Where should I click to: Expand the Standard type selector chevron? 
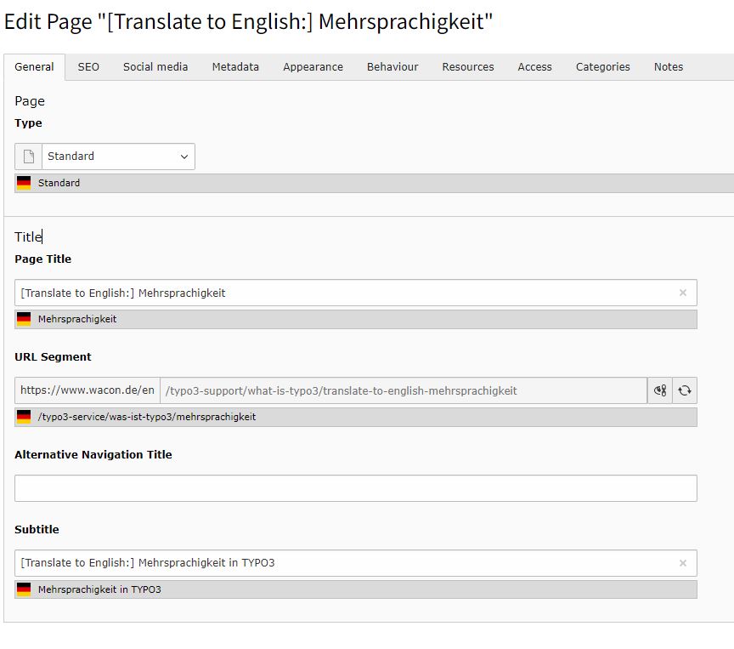183,157
